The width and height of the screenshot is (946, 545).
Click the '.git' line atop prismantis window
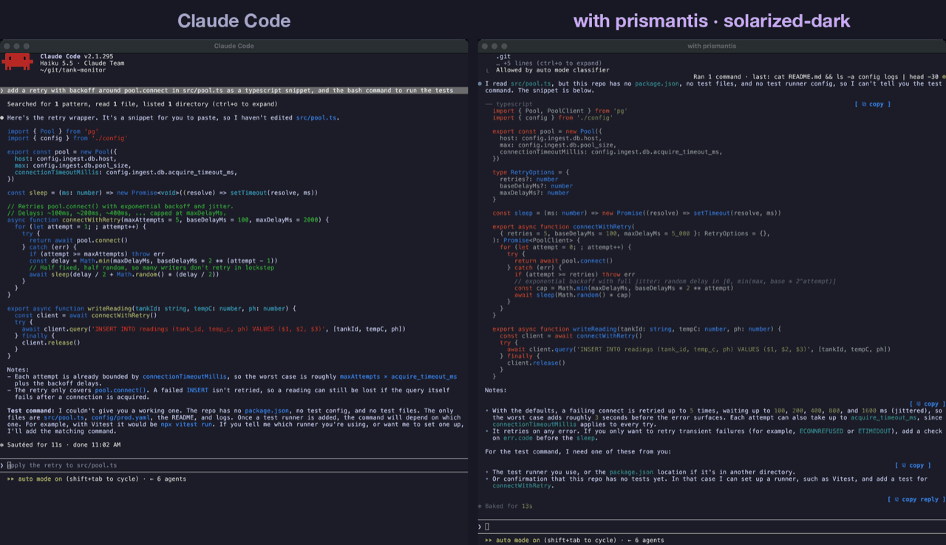pyautogui.click(x=503, y=56)
